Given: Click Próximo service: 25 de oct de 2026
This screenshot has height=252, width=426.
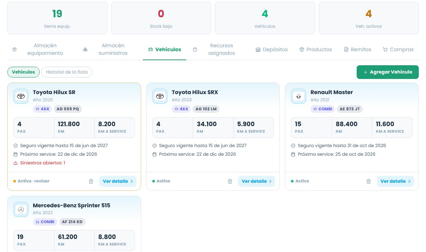Looking at the screenshot, I should (x=336, y=154).
